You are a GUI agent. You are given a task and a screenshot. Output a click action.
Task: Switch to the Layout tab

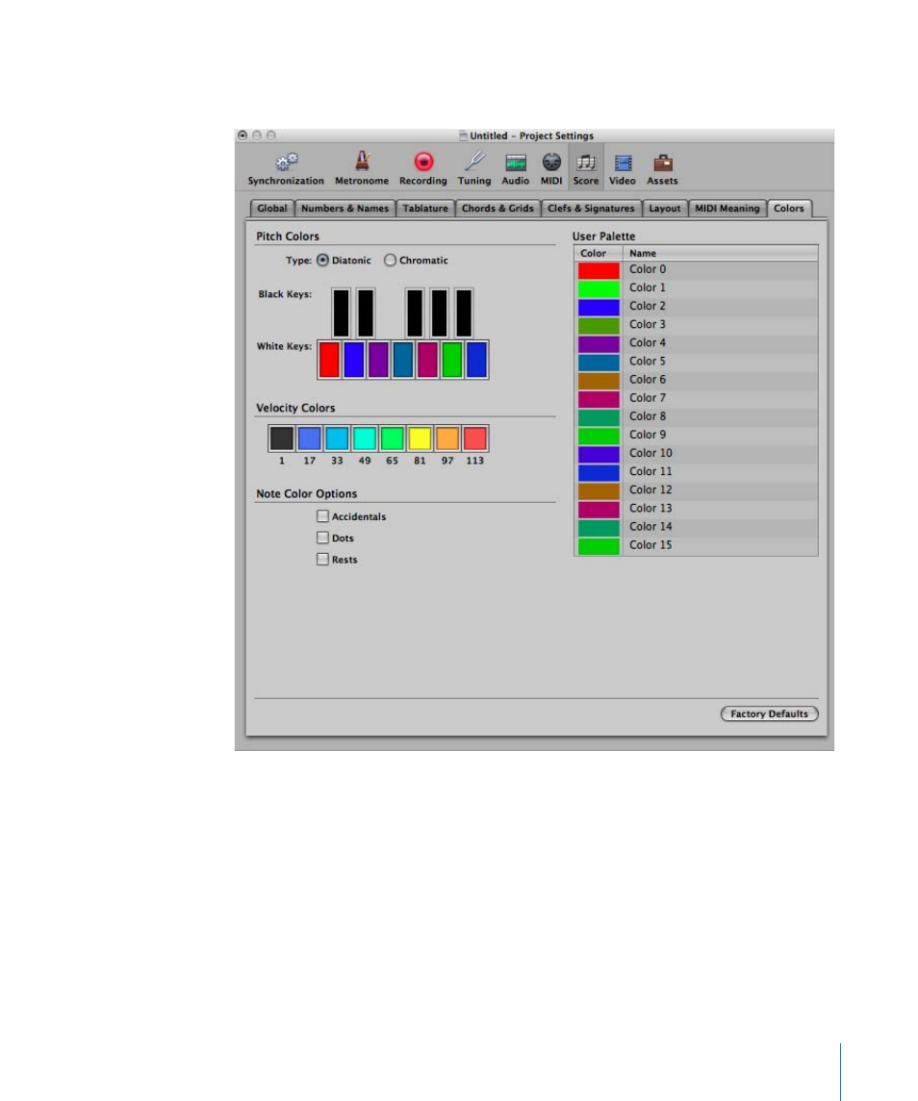pyautogui.click(x=664, y=209)
